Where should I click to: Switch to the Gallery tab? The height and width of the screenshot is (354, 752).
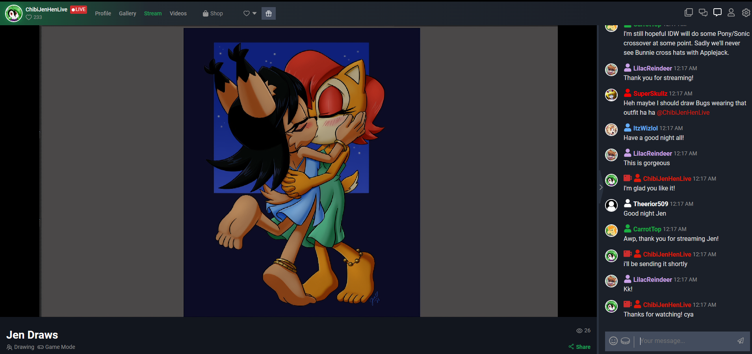point(127,13)
